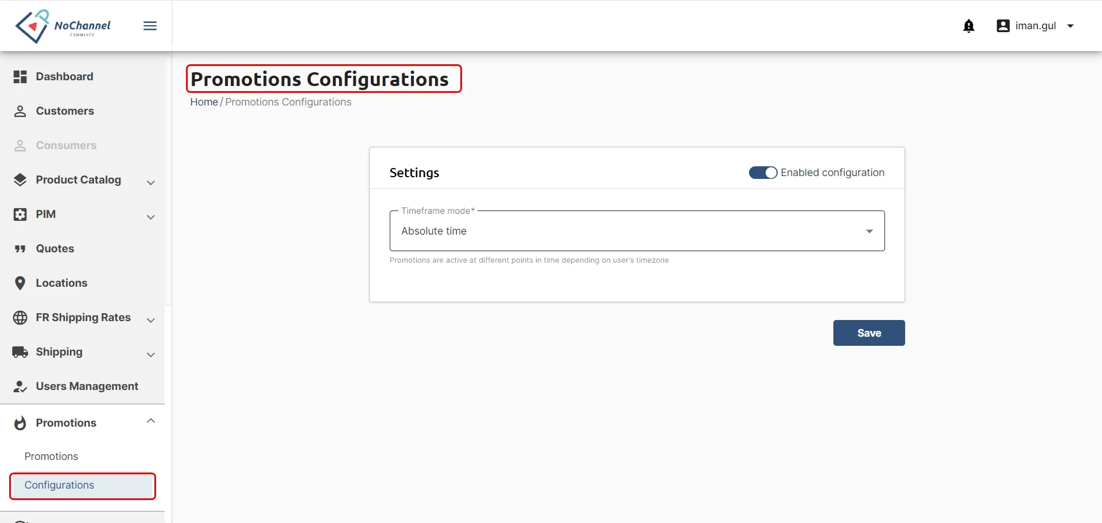Click the Enabled configuration label
This screenshot has height=523, width=1102.
tap(832, 173)
